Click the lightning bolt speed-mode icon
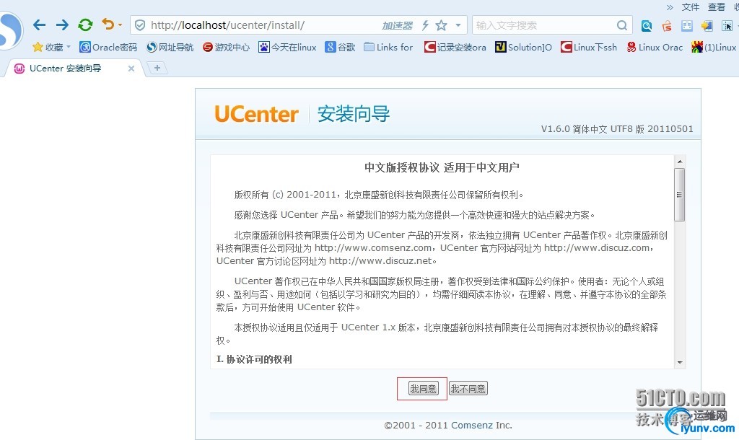This screenshot has height=440, width=739. [425, 25]
